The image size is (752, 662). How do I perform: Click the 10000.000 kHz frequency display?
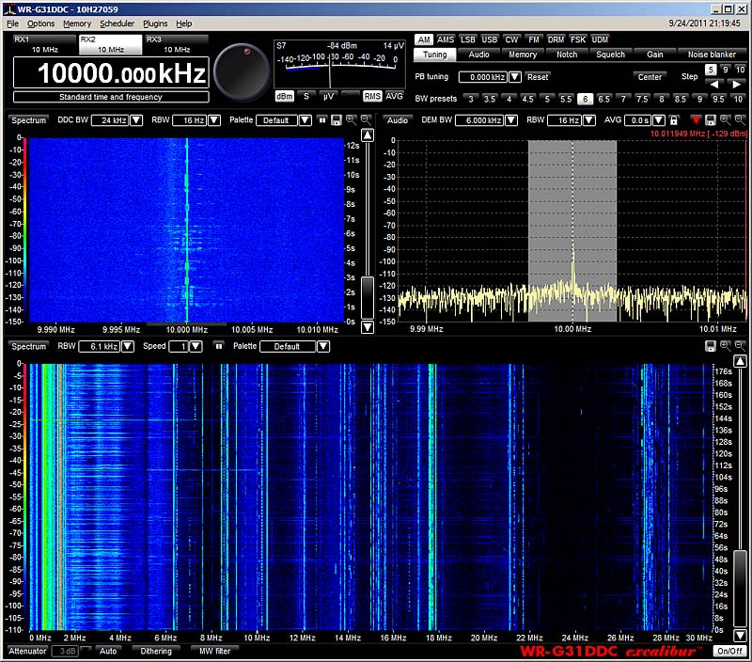click(x=111, y=73)
